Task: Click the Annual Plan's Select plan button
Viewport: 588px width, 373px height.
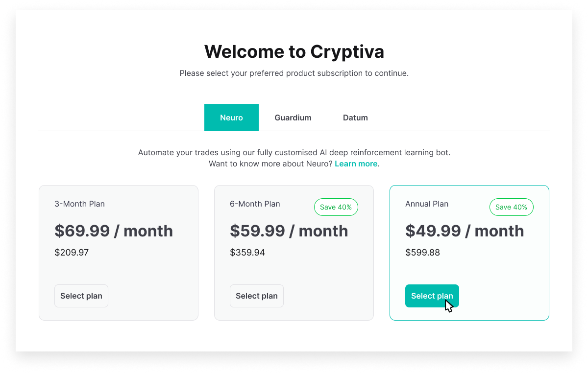Action: pyautogui.click(x=432, y=296)
